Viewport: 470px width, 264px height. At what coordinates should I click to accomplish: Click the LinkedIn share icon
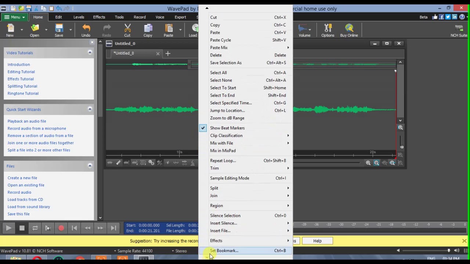click(455, 17)
